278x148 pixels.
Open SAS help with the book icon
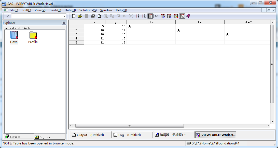tap(188, 16)
